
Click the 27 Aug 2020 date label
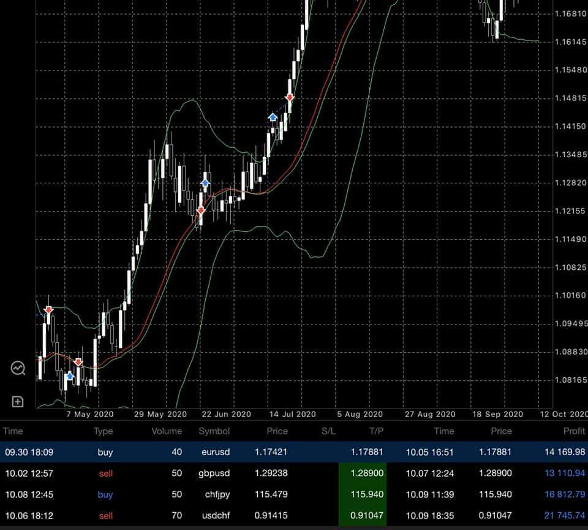pyautogui.click(x=430, y=414)
